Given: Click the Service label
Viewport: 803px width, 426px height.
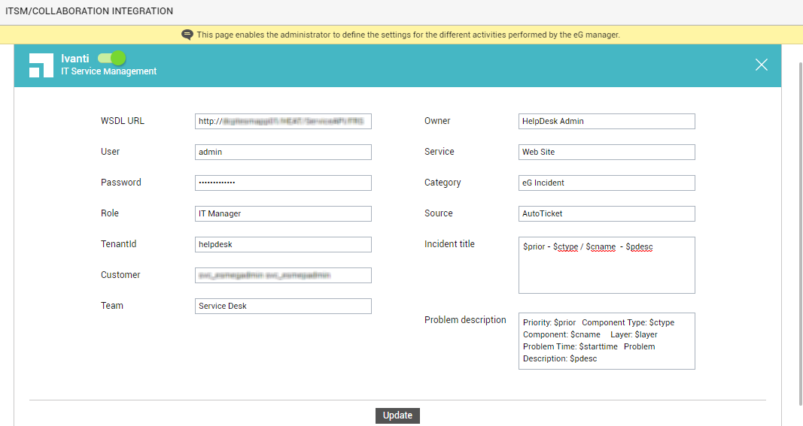Looking at the screenshot, I should click(439, 151).
